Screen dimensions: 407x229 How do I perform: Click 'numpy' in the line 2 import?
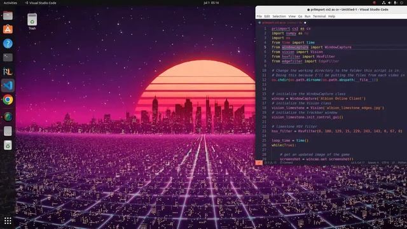click(291, 33)
